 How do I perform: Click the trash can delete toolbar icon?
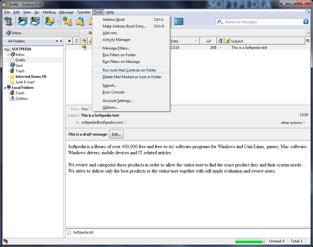click(x=9, y=21)
